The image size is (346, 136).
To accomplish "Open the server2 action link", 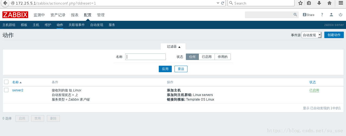I will point(18,90).
